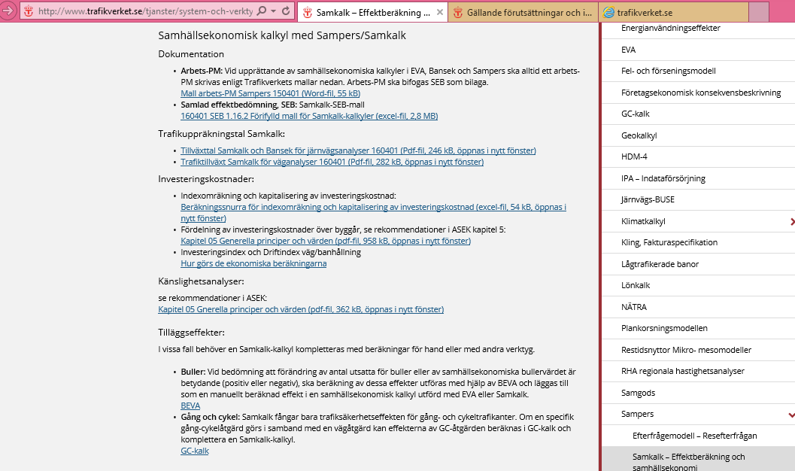This screenshot has height=471, width=795.
Task: Switch to the trafikverket.se tab
Action: (673, 13)
